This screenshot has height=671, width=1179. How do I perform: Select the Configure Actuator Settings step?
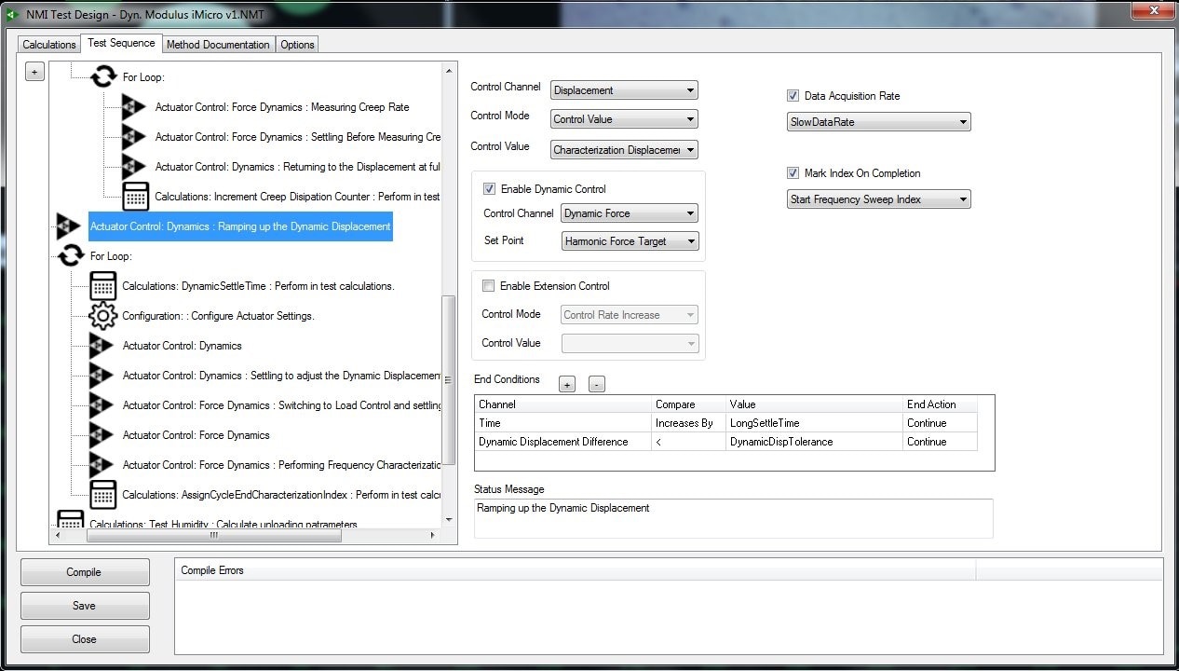coord(219,316)
